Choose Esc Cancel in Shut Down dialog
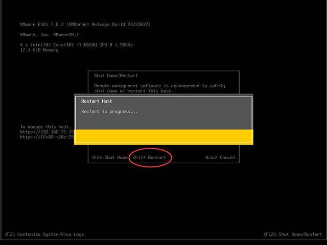Viewport: 327px width, 245px height. coord(220,158)
